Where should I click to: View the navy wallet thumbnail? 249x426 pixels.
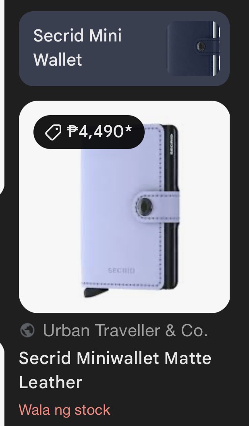point(193,48)
